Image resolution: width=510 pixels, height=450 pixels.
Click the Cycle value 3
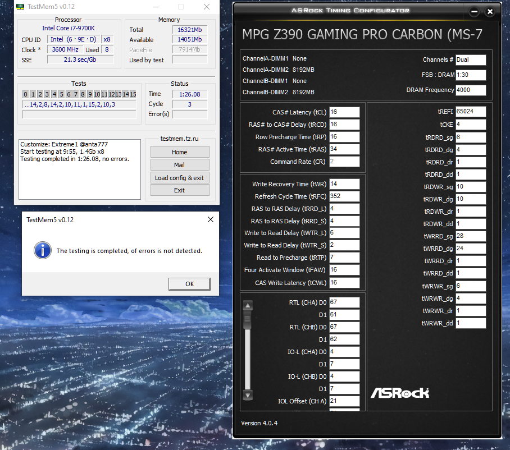coord(190,104)
